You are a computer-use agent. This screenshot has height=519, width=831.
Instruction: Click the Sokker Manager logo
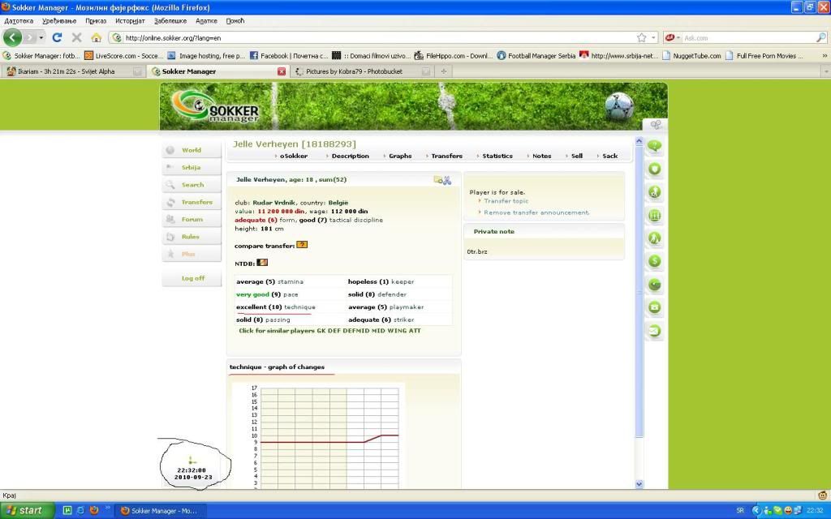[x=216, y=107]
